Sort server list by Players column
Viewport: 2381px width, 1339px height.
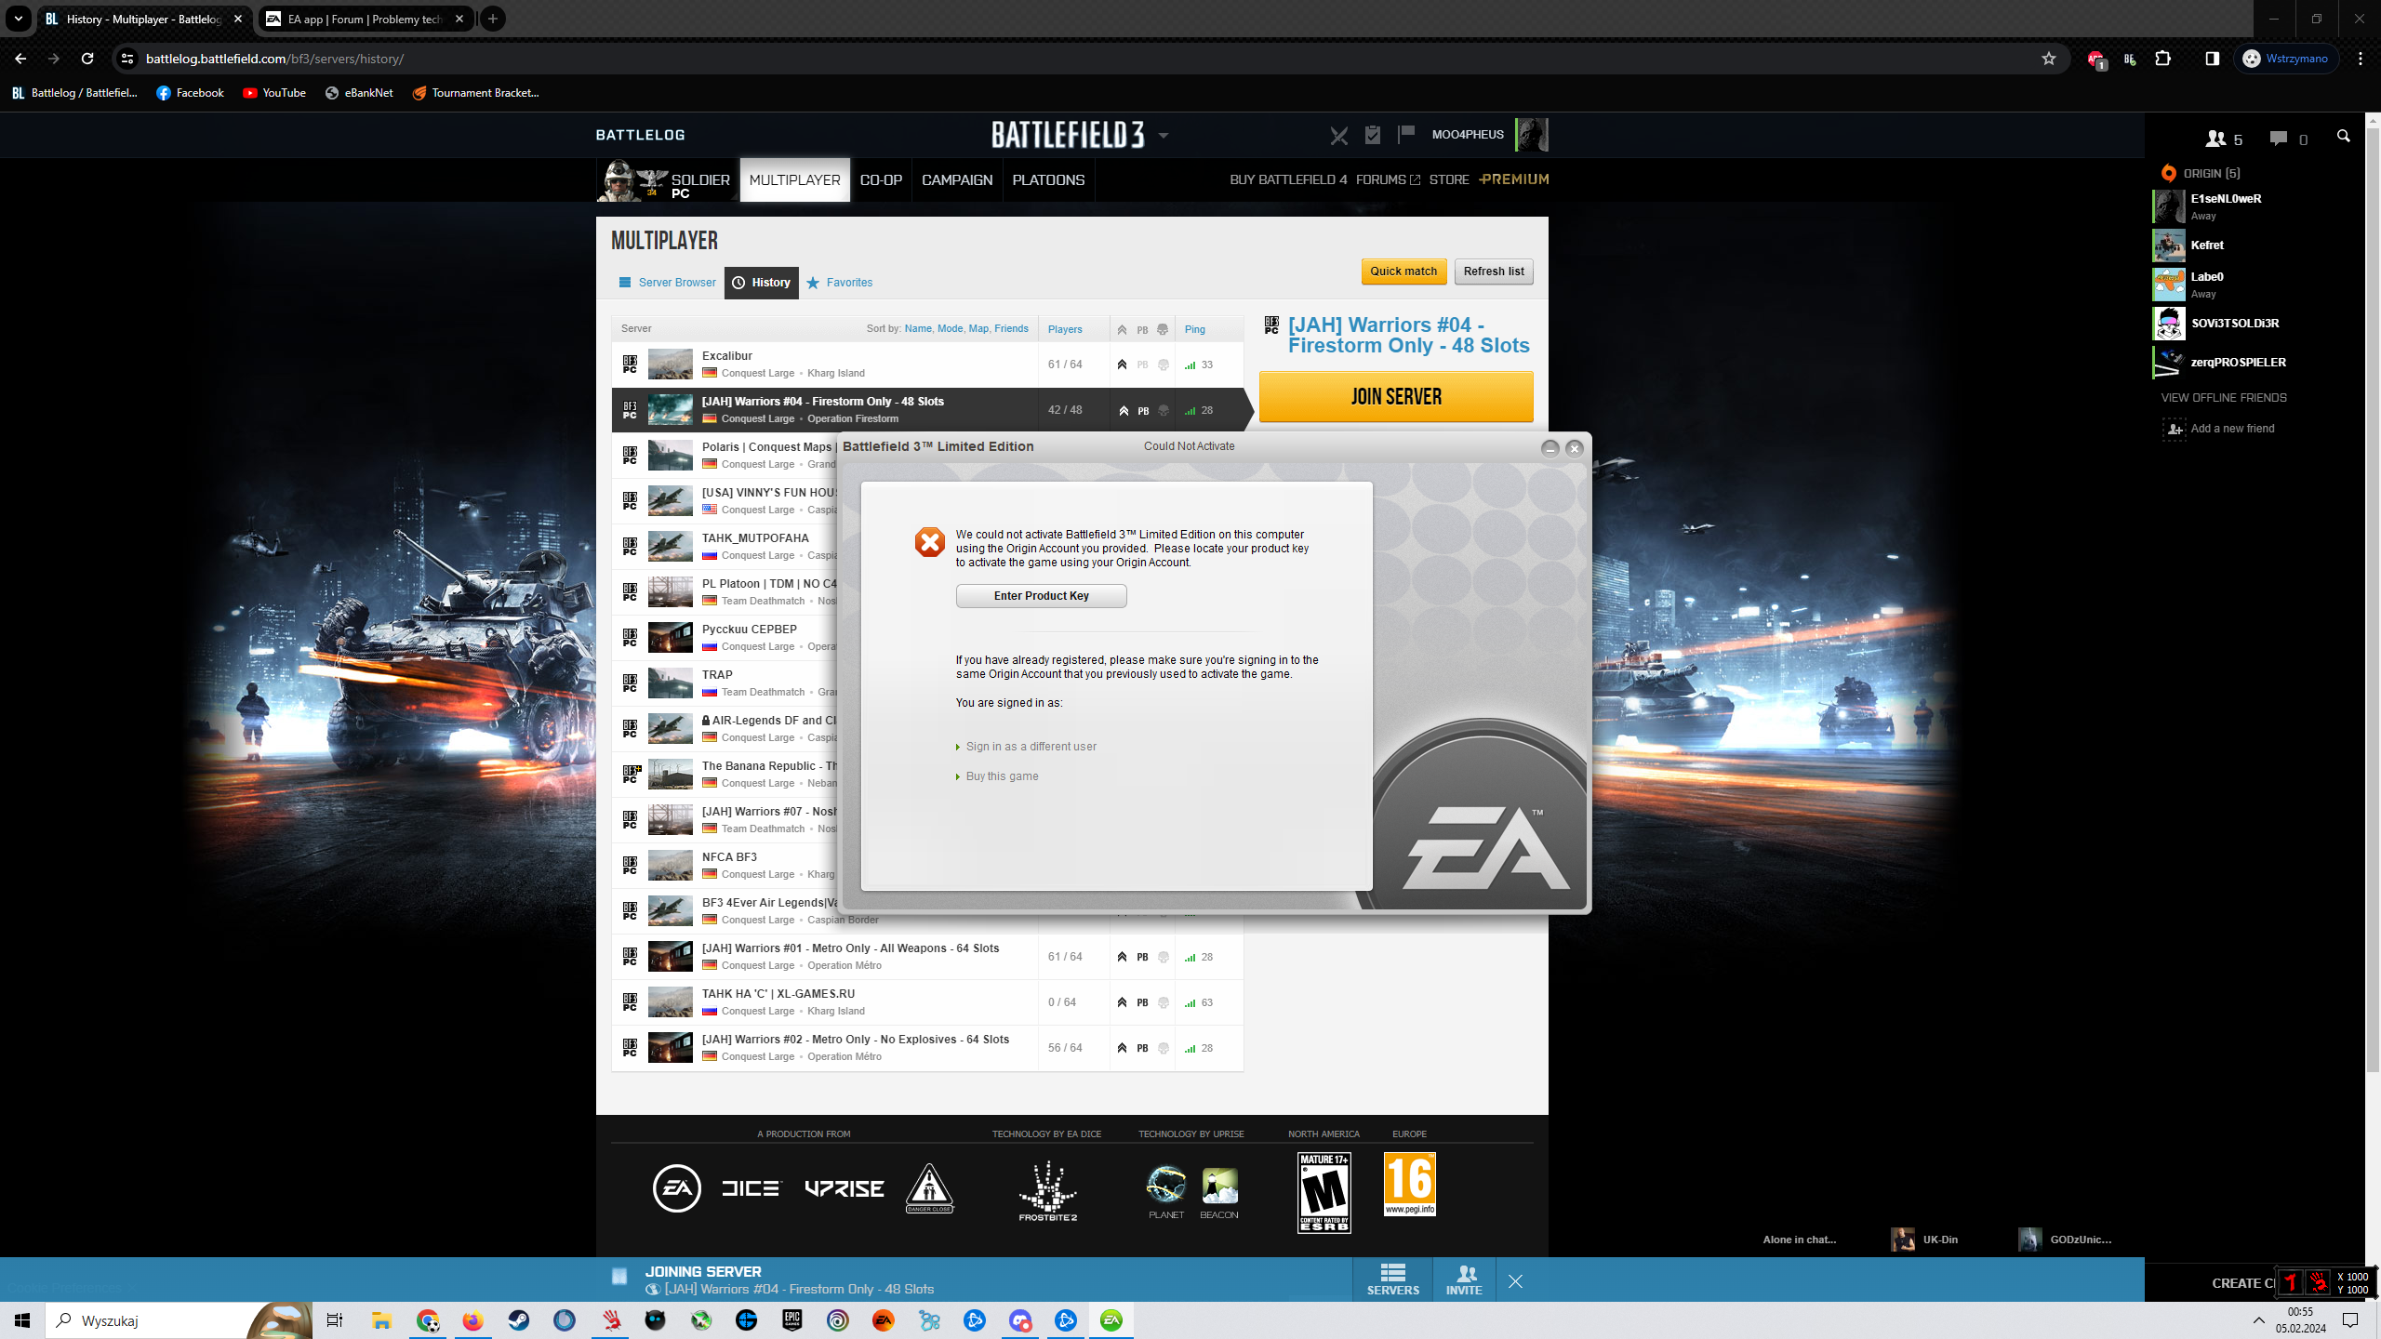click(1065, 329)
